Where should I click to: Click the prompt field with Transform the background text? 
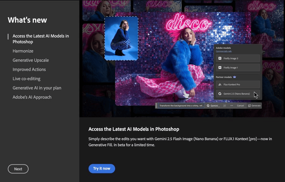pyautogui.click(x=181, y=105)
